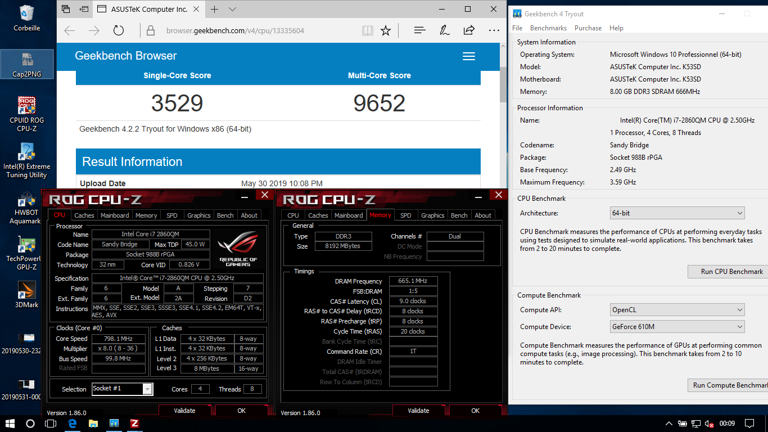
Task: Open the Purchase menu in Geekbench 4
Action: coord(588,28)
